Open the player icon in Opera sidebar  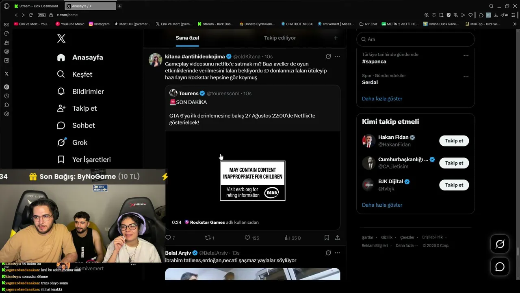coord(6,87)
